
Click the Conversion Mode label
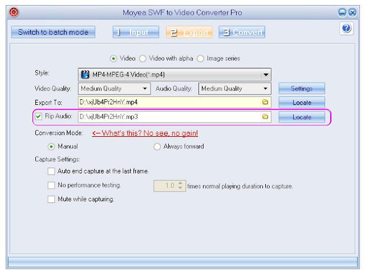click(59, 133)
